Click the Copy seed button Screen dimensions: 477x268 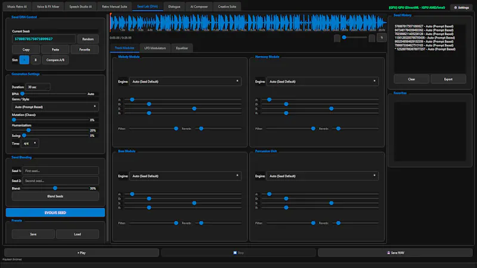[26, 49]
